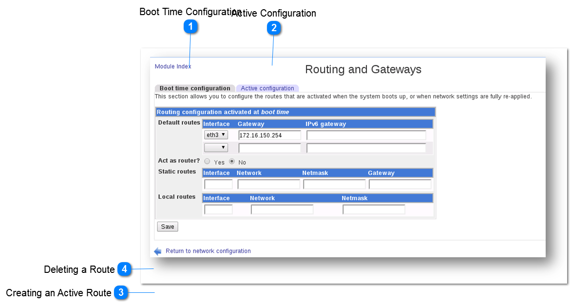Click the Default routes Gateway column header
The image size is (571, 306).
(251, 124)
